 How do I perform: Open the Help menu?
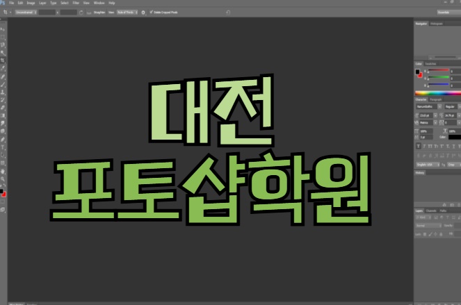pyautogui.click(x=112, y=3)
